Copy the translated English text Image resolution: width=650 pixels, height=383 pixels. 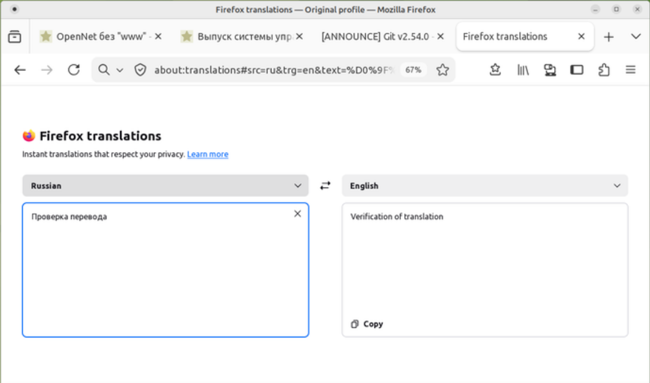tap(367, 324)
